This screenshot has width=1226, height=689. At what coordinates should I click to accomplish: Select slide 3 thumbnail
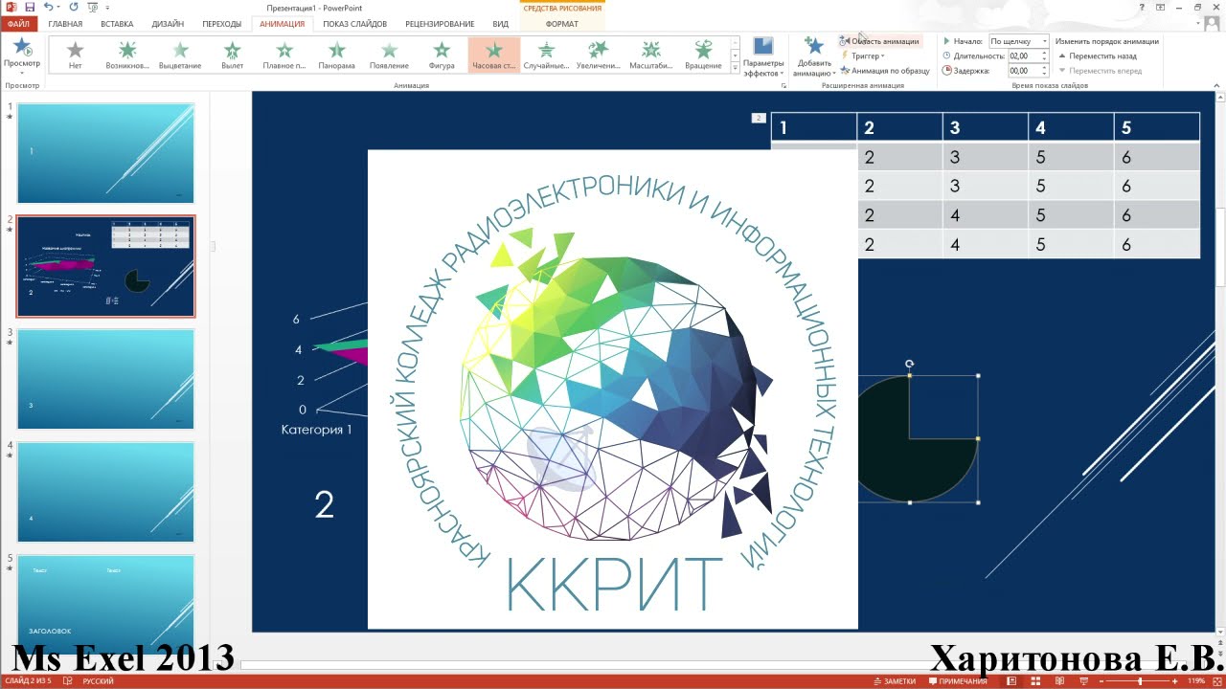click(105, 379)
